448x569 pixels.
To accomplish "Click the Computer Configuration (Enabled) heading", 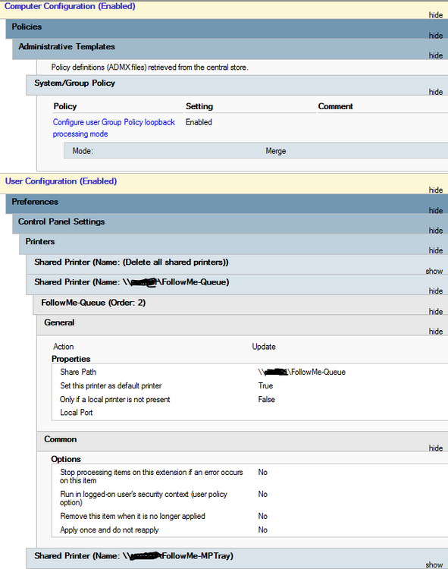I will (x=70, y=6).
